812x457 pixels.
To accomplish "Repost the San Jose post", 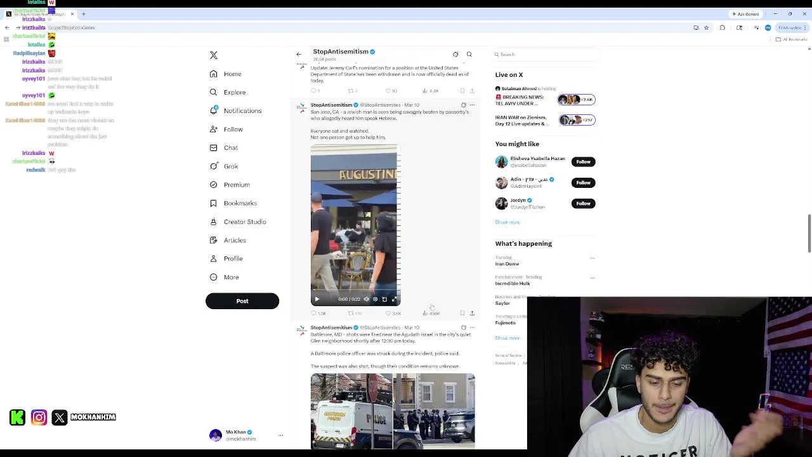I will pos(355,314).
